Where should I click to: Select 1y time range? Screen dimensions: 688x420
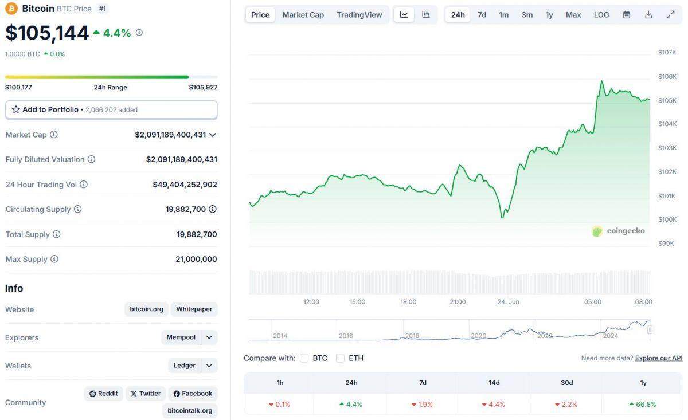tap(549, 15)
